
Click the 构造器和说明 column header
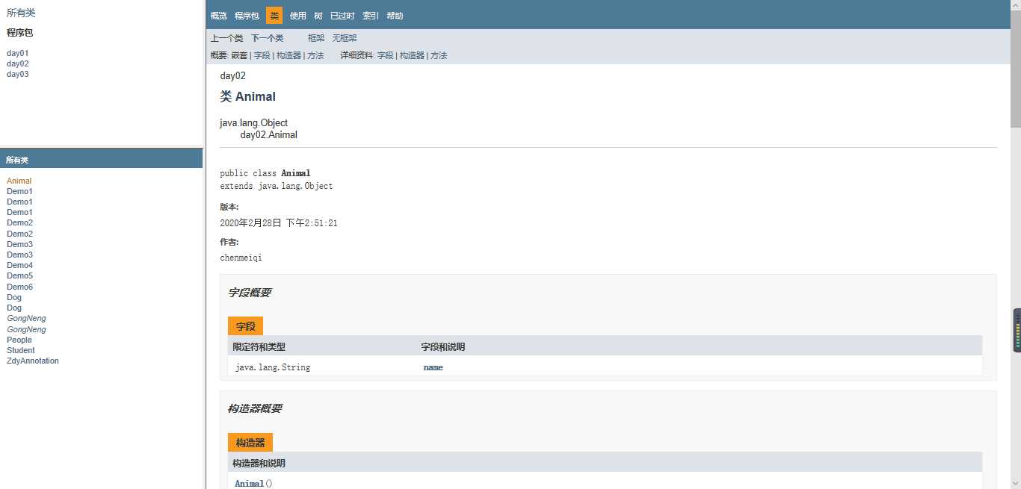(259, 464)
